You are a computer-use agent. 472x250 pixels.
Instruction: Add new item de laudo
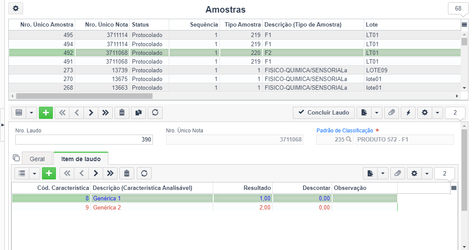click(x=49, y=173)
